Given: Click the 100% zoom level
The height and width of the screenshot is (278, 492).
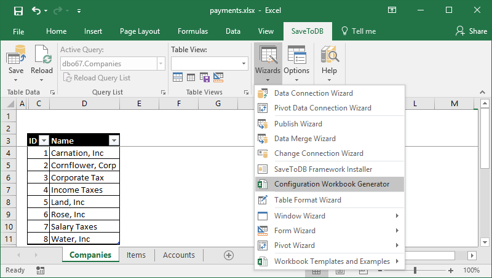Looking at the screenshot, I should pos(471,270).
